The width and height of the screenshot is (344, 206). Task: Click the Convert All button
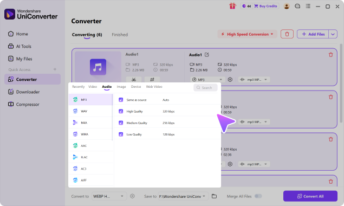click(310, 196)
